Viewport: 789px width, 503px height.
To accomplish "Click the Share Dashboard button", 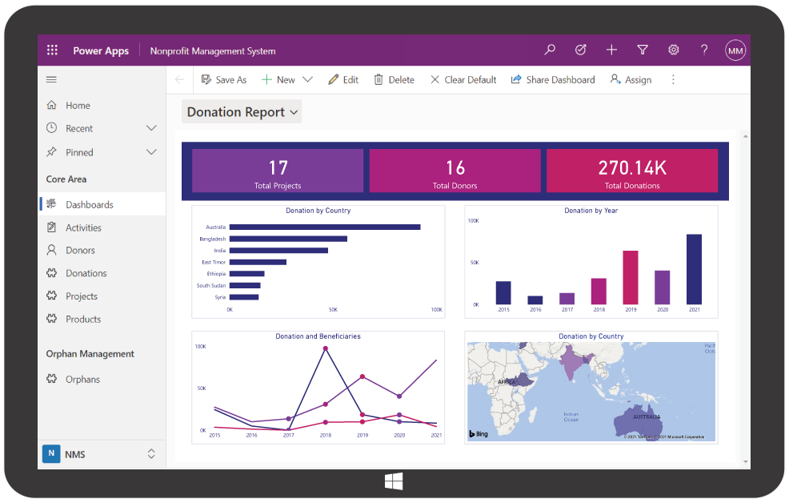I will point(553,80).
